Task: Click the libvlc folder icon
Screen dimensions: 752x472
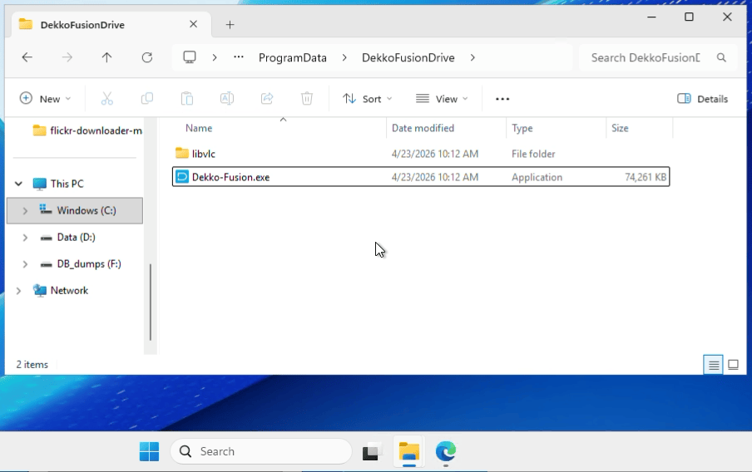Action: click(182, 154)
